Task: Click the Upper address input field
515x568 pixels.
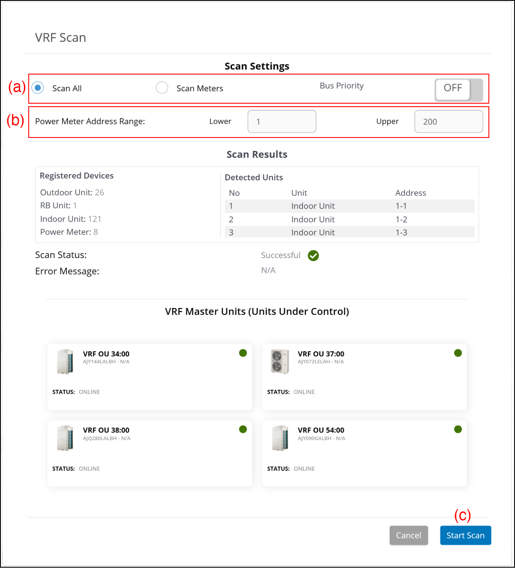Action: click(448, 122)
